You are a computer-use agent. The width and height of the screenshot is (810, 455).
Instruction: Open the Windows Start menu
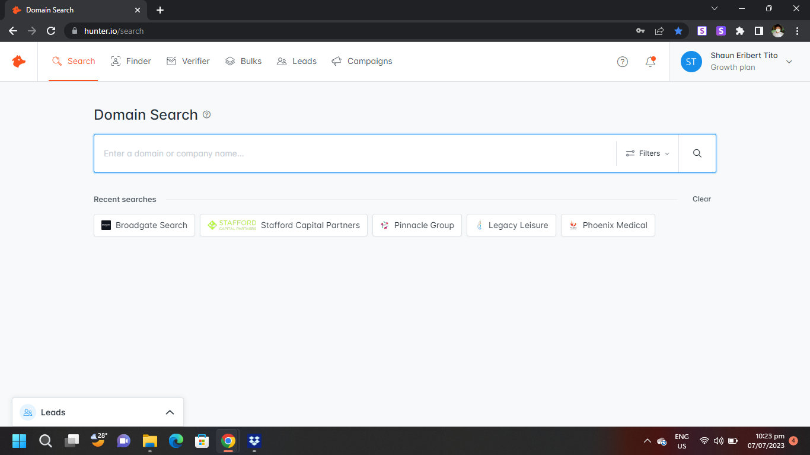point(19,441)
